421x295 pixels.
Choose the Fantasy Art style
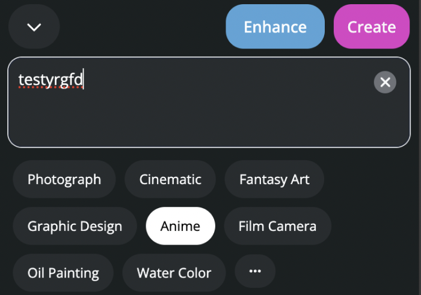[x=274, y=179]
